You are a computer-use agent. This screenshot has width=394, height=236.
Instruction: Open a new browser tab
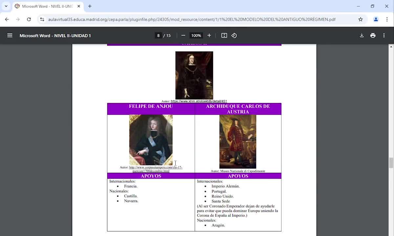click(x=90, y=6)
